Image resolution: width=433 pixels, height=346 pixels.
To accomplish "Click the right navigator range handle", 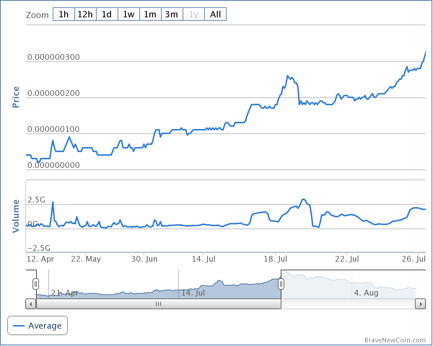I will coord(281,284).
